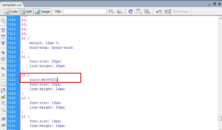Toggle Highlight Invalid Code
The image size is (222, 130).
(3, 75)
